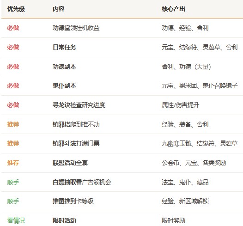Click the 核心产出 column header
Viewport: 243px width, 226px height.
pos(173,9)
